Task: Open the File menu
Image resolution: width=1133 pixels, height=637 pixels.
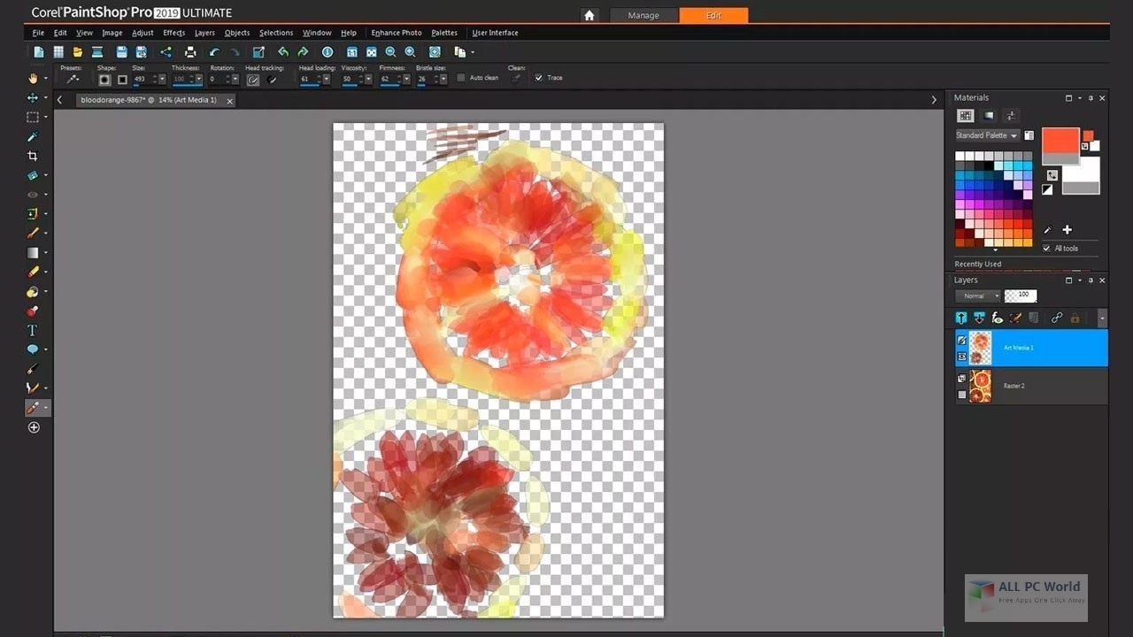Action: pyautogui.click(x=38, y=33)
